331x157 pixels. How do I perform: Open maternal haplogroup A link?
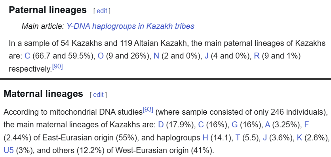[x=268, y=125]
